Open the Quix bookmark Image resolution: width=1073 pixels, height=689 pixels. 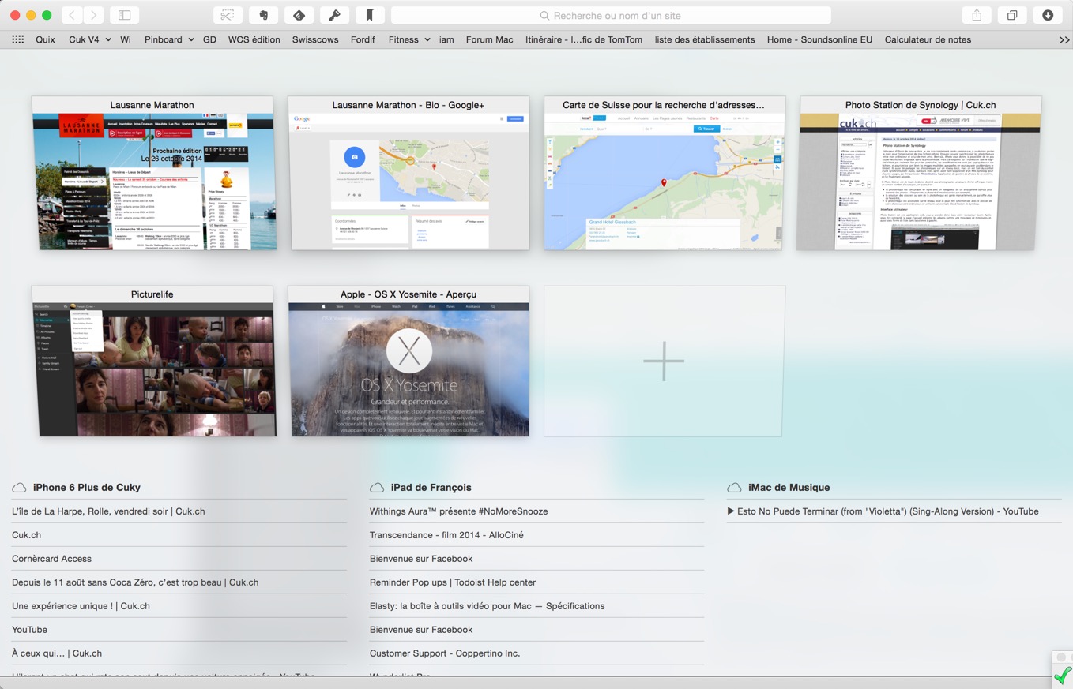(x=45, y=39)
